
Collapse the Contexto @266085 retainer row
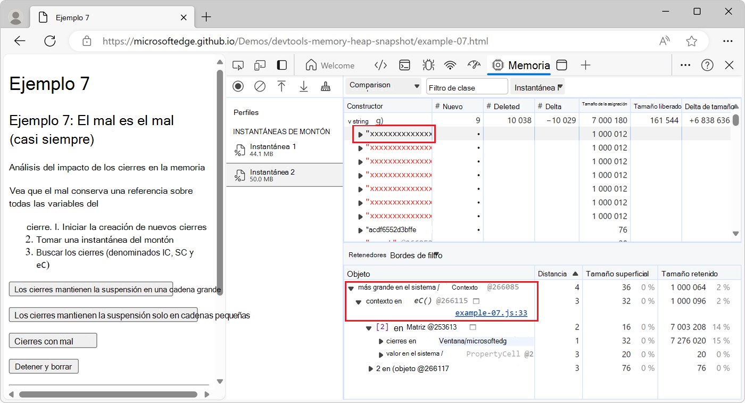351,288
